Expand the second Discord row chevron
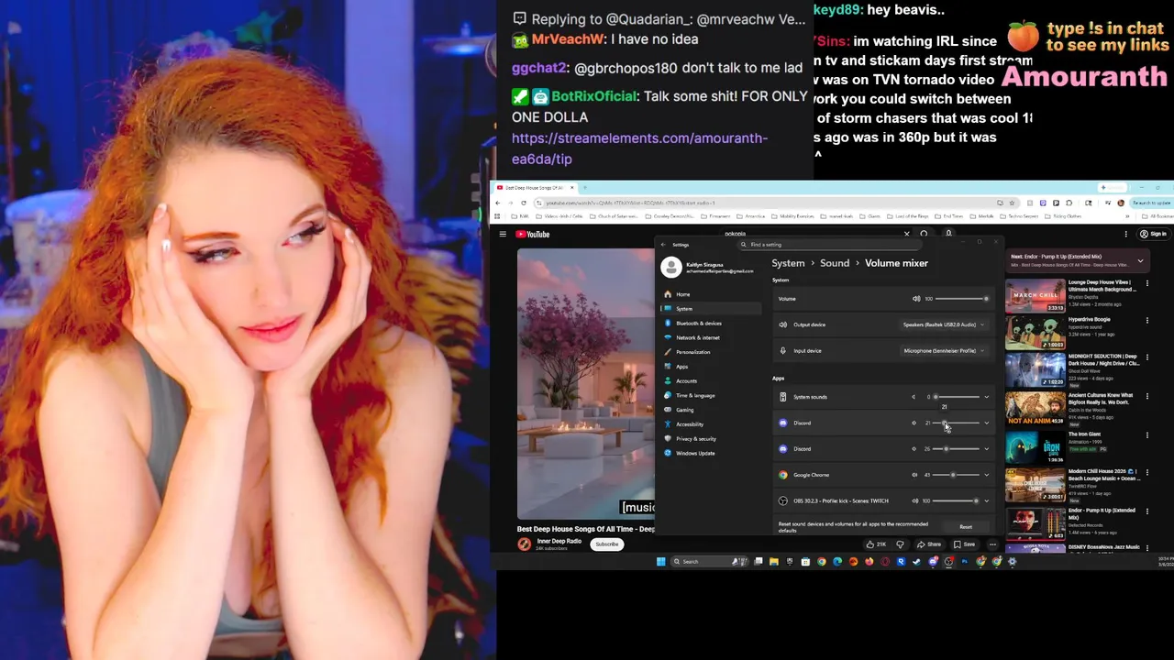 pyautogui.click(x=986, y=449)
